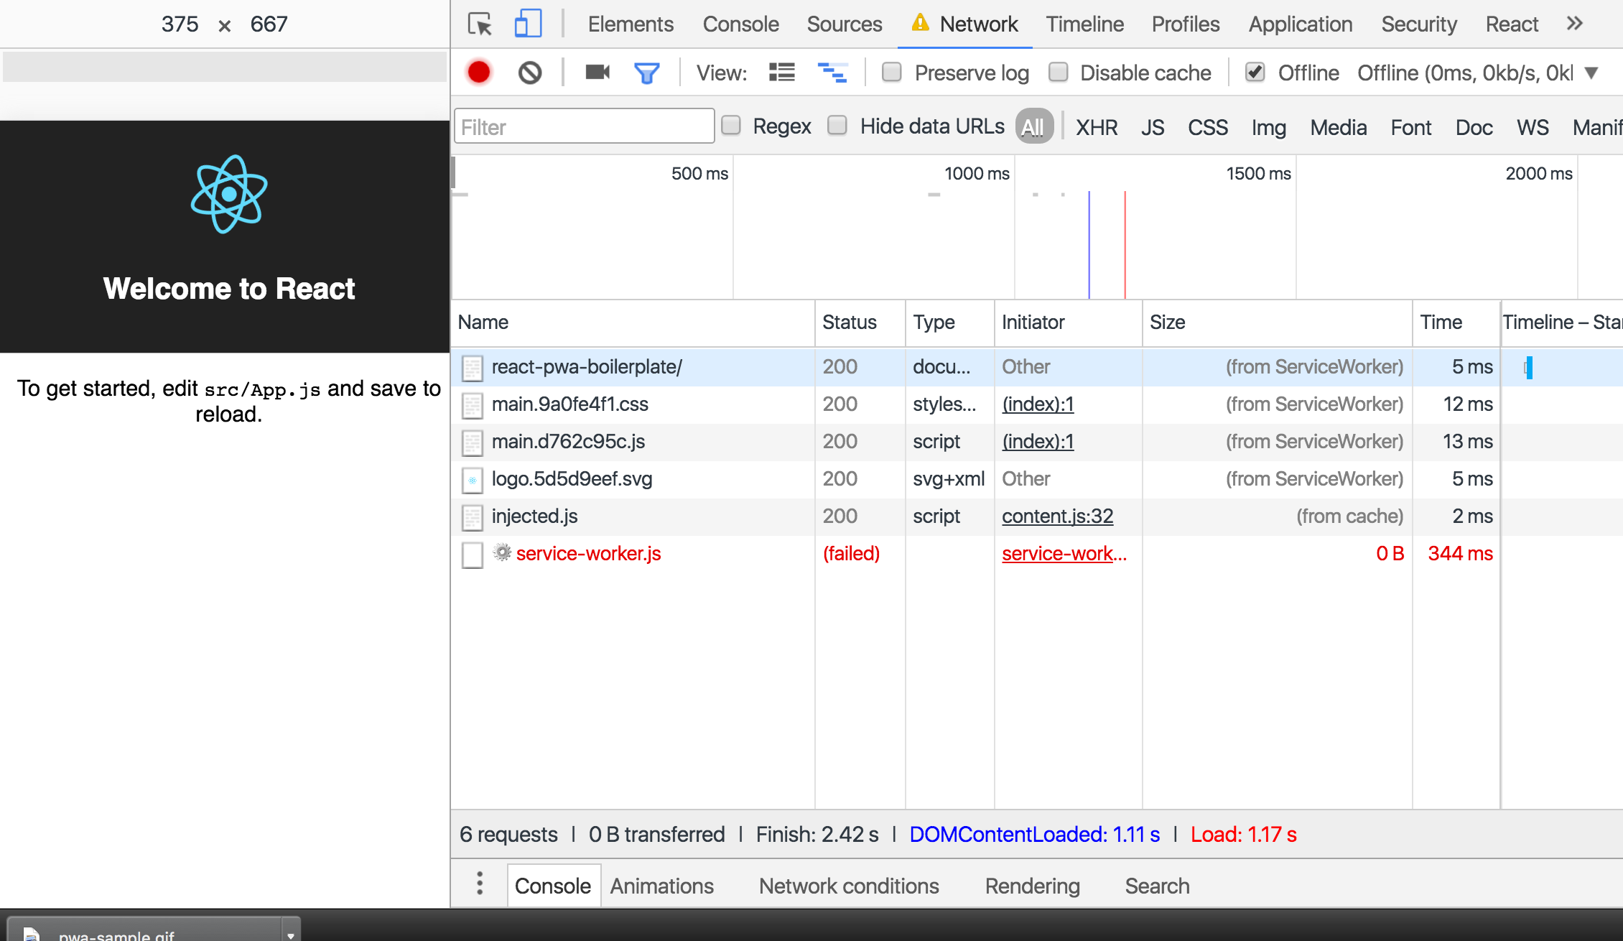Sort by the Time column header
The image size is (1623, 941).
click(1456, 323)
